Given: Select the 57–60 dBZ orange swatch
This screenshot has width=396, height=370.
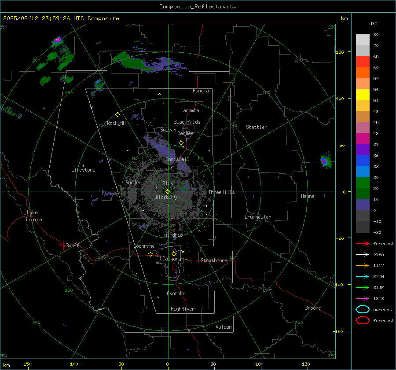Looking at the screenshot, I should [363, 73].
